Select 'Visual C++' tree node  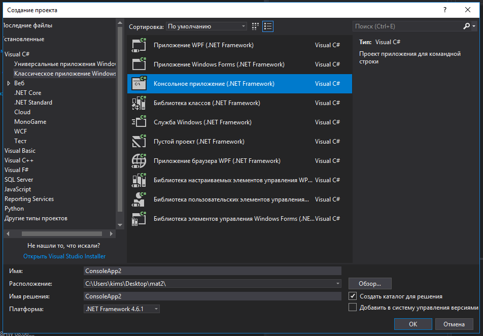[x=19, y=160]
